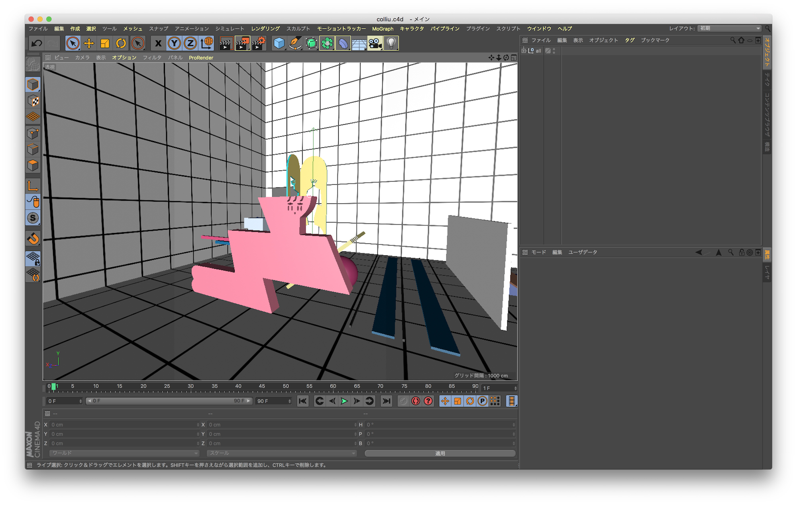Click the Cube primitive icon
797x505 pixels.
[x=279, y=43]
